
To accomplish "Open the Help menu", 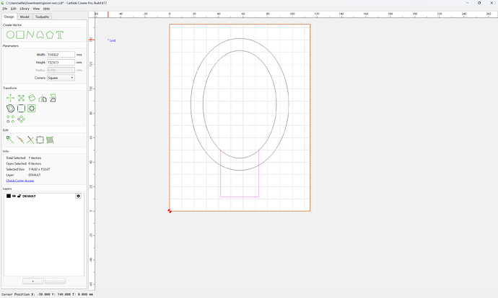I will pos(46,9).
